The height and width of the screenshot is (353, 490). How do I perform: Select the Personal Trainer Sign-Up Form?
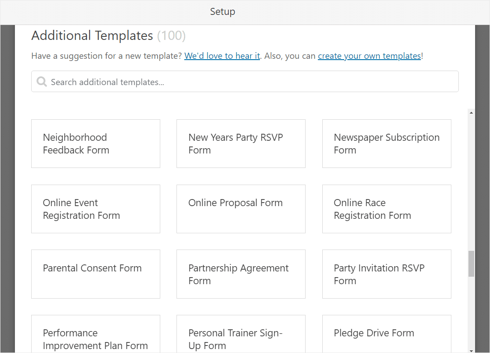241,334
